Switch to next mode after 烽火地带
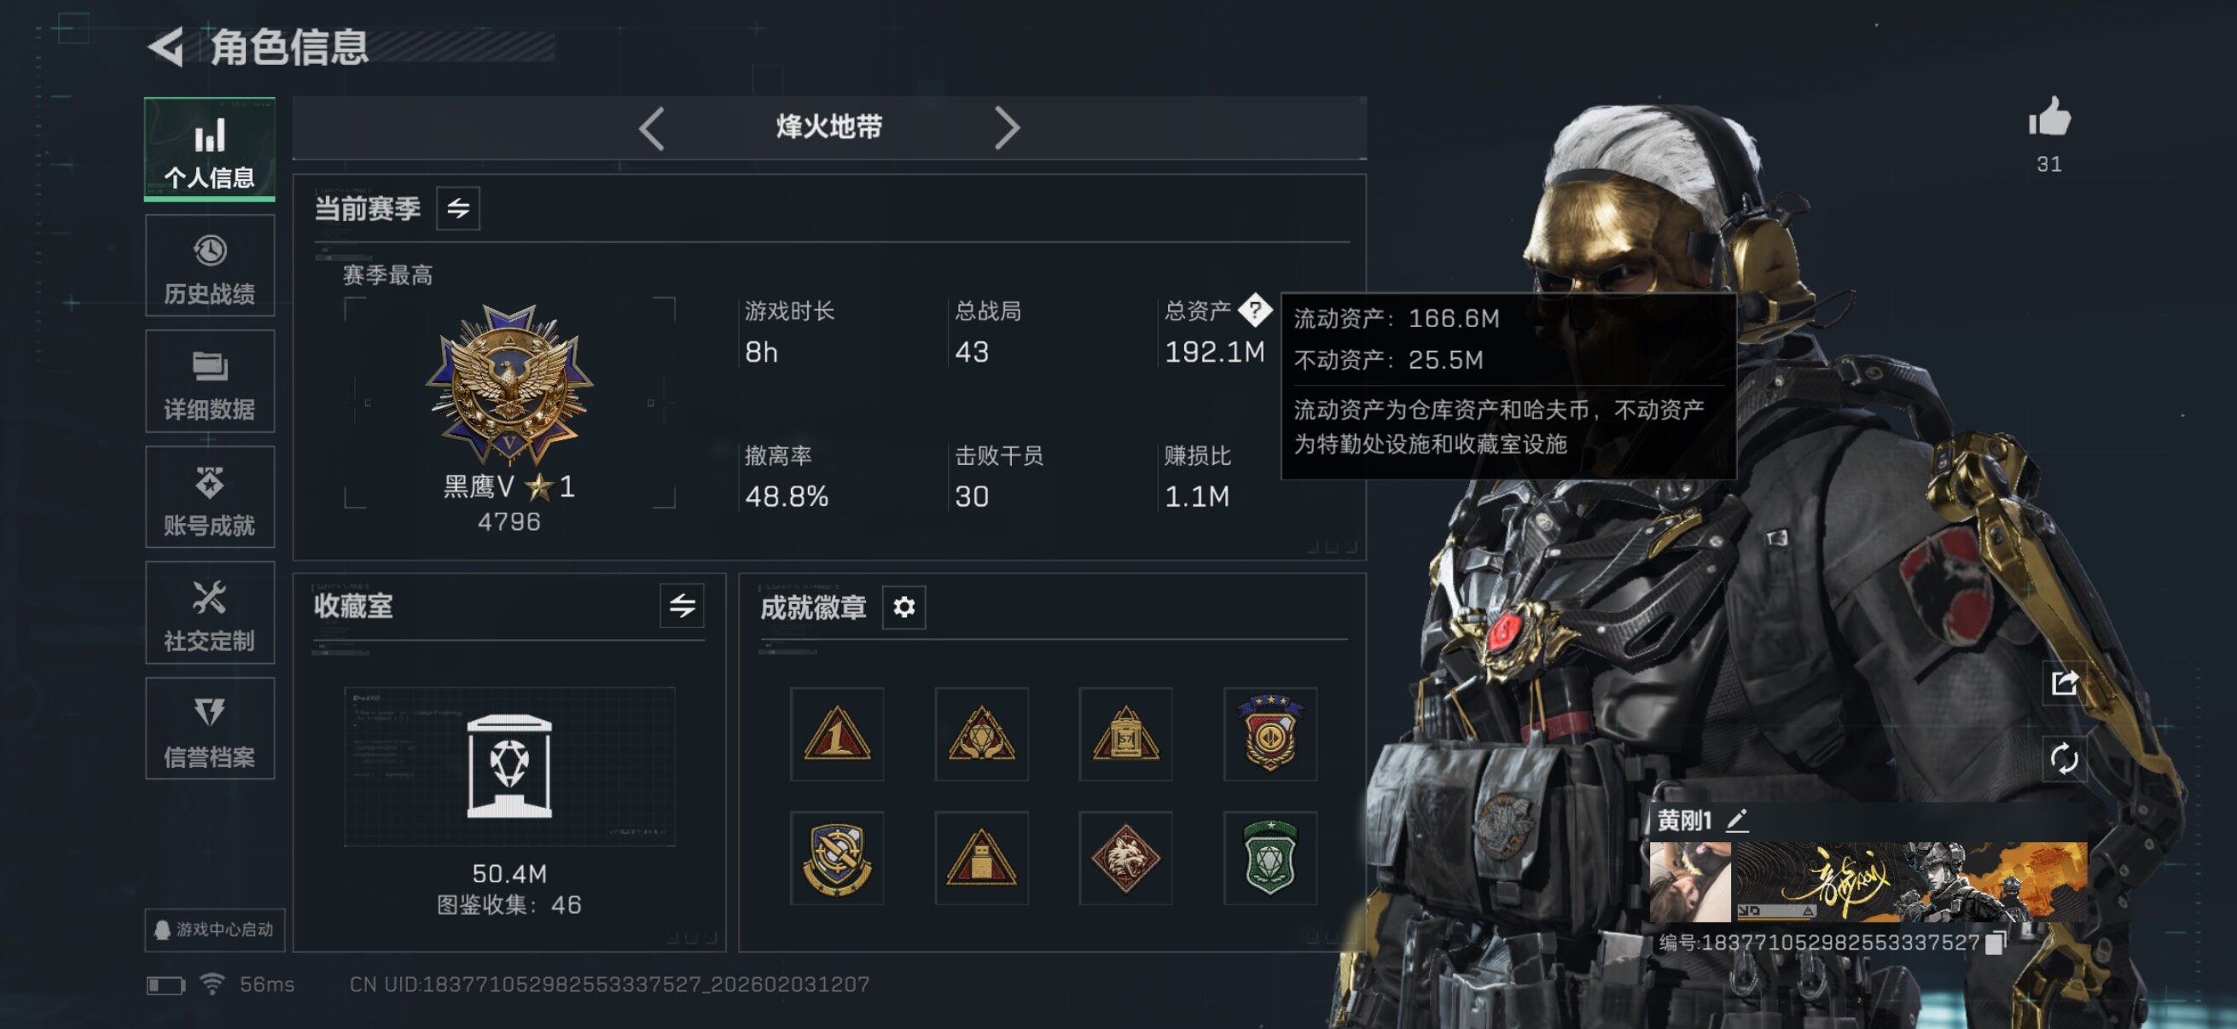This screenshot has width=2237, height=1029. pos(1007,129)
